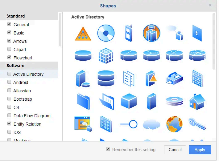
Task: Click the key shape icon
Action: coord(197,124)
